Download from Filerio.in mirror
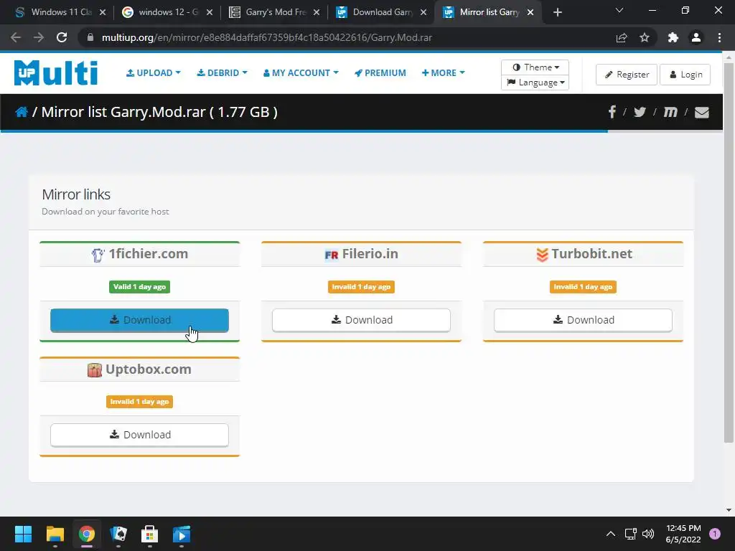Viewport: 735px width, 551px height. (362, 320)
